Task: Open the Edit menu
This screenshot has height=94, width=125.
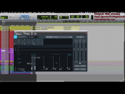Action: 12,13
